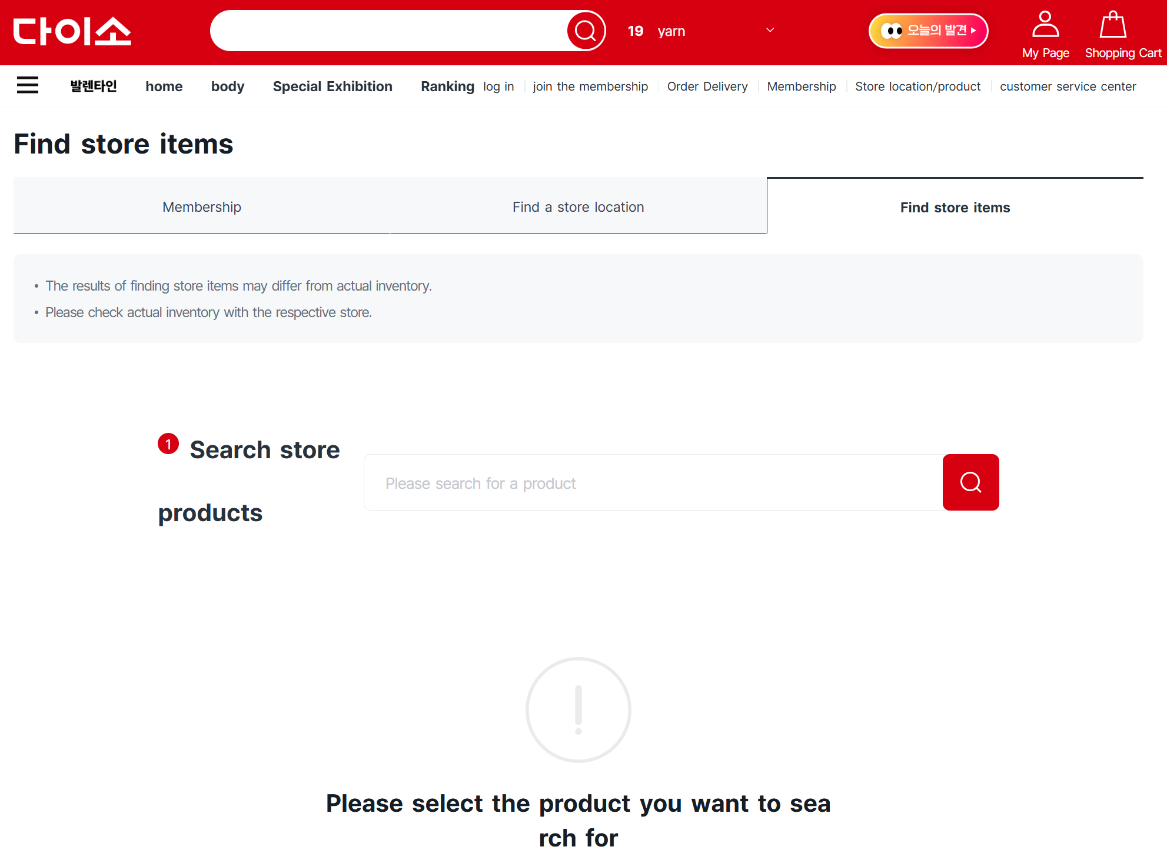This screenshot has width=1167, height=850.
Task: Open the Ranking menu item
Action: pos(447,86)
